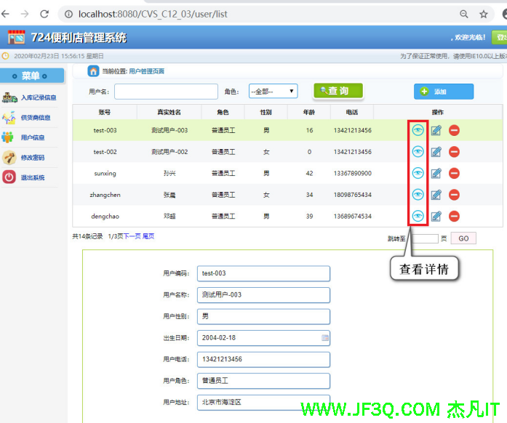
Task: Click browser bookmark star icon
Action: 484,14
